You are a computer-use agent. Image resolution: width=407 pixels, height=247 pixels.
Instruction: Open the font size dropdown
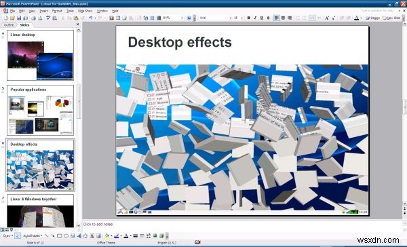242,18
